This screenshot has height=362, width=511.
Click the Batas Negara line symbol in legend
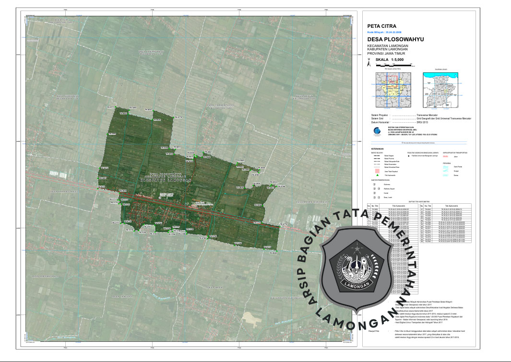click(x=377, y=156)
